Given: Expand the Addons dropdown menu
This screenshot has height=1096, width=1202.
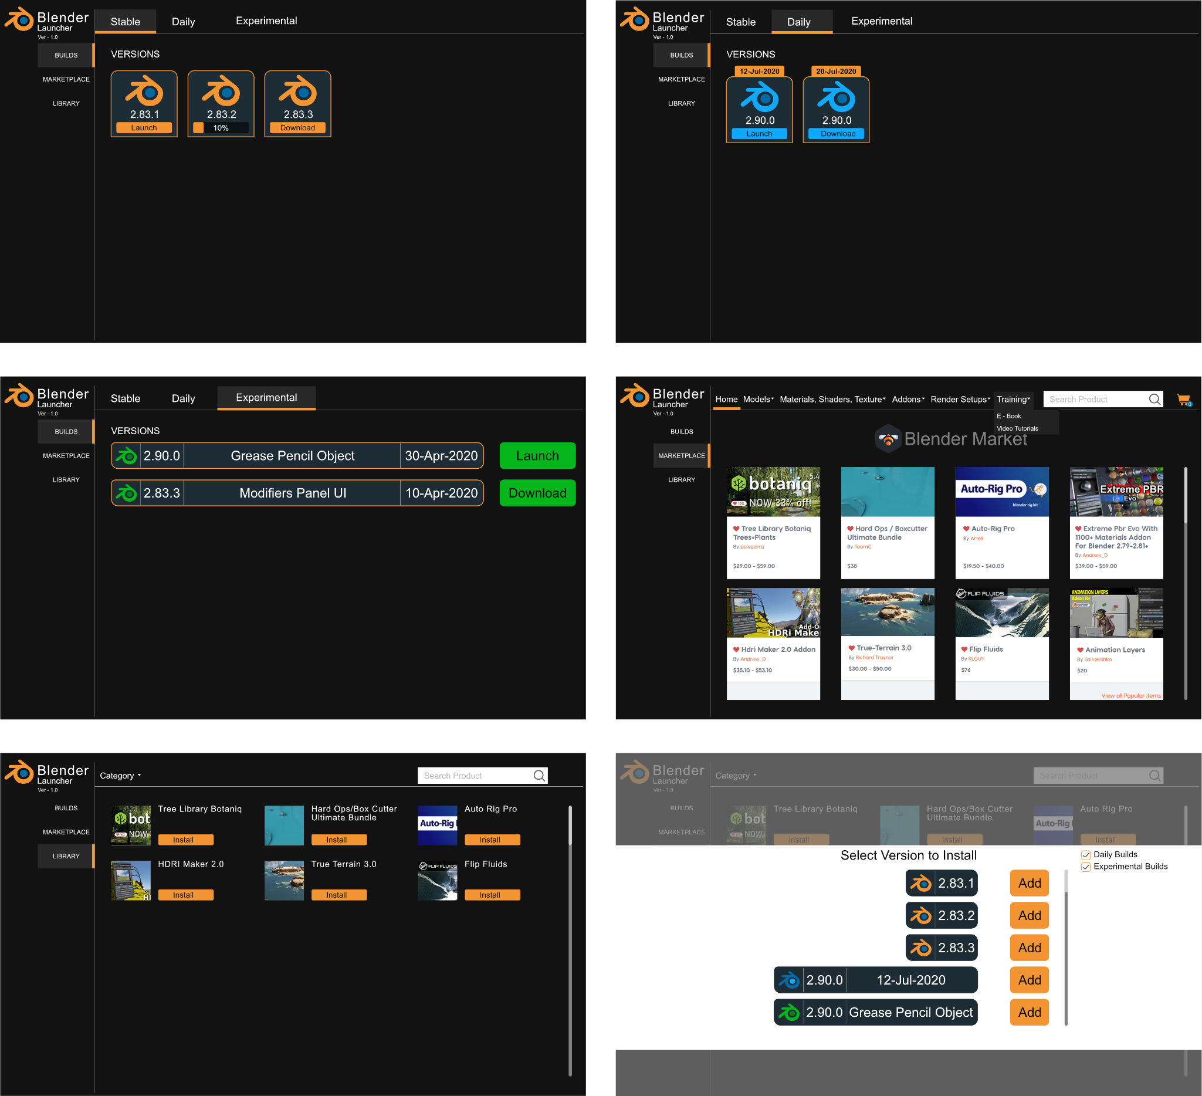Looking at the screenshot, I should pos(908,400).
